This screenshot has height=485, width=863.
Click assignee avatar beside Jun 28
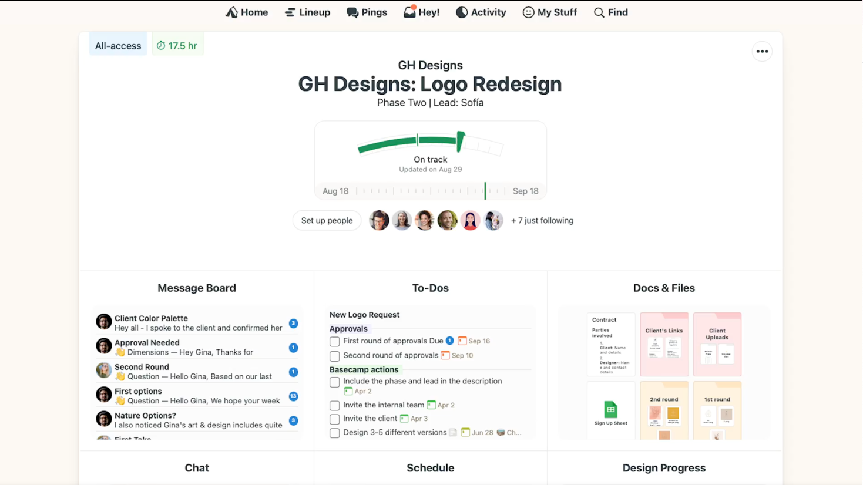(x=501, y=432)
